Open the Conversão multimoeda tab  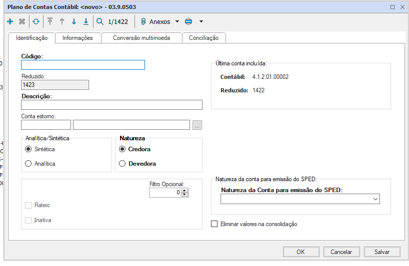point(141,38)
